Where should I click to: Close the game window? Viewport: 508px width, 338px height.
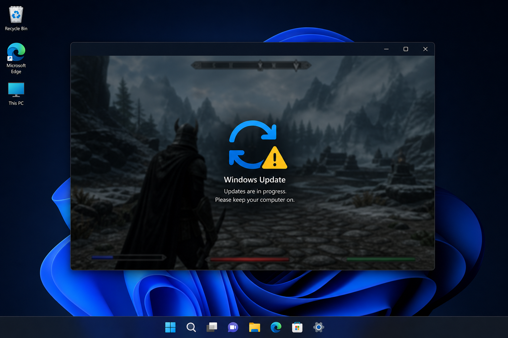(x=425, y=49)
